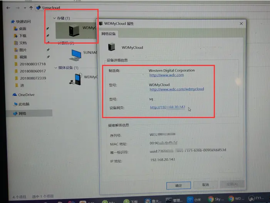270x203 pixels.
Task: Open the 鲁大... taskbar app
Action: coord(153,200)
